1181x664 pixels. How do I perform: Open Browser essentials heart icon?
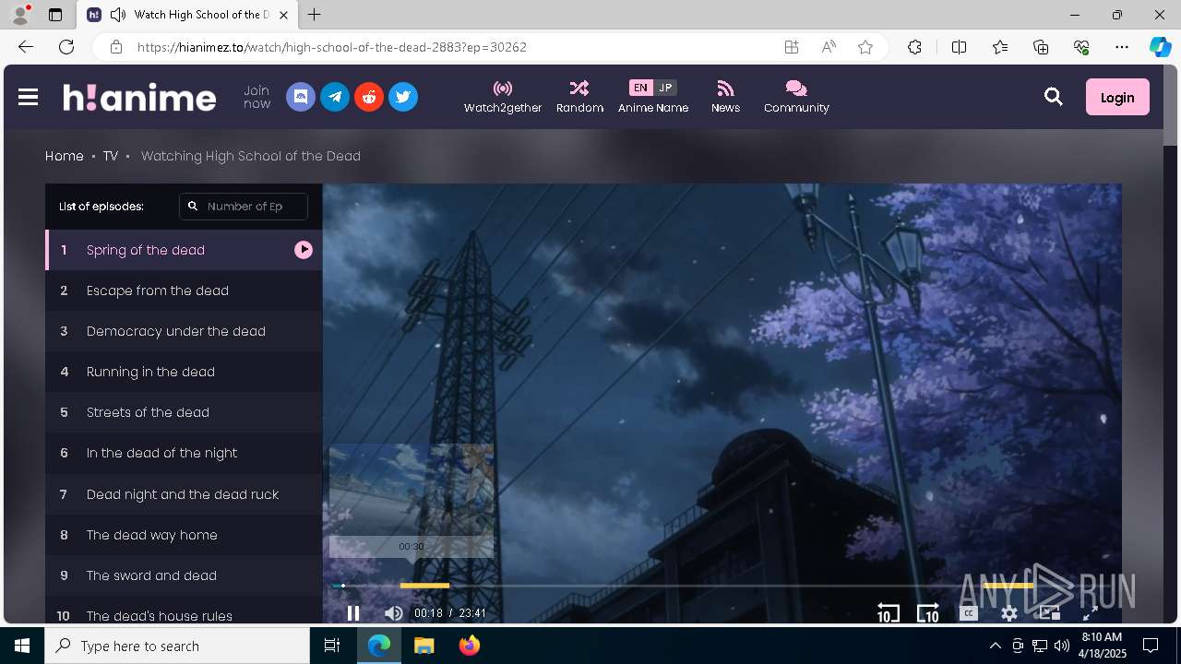(x=1081, y=47)
